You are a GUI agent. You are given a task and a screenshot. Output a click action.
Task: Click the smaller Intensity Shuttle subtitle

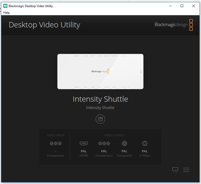pyautogui.click(x=100, y=108)
